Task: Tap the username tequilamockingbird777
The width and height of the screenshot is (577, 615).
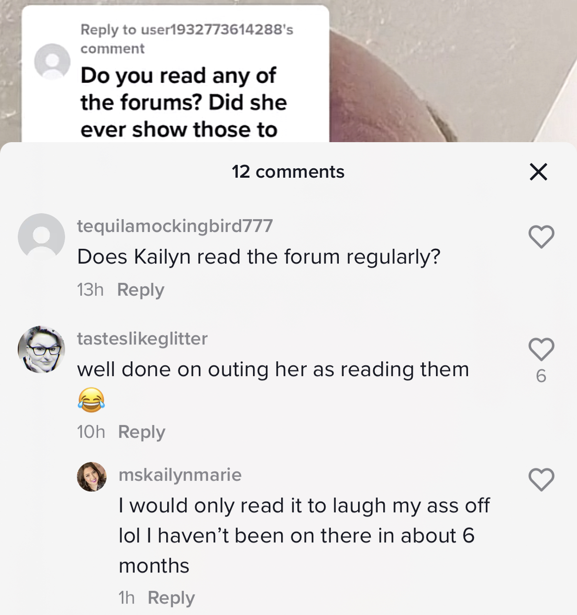Action: tap(175, 226)
